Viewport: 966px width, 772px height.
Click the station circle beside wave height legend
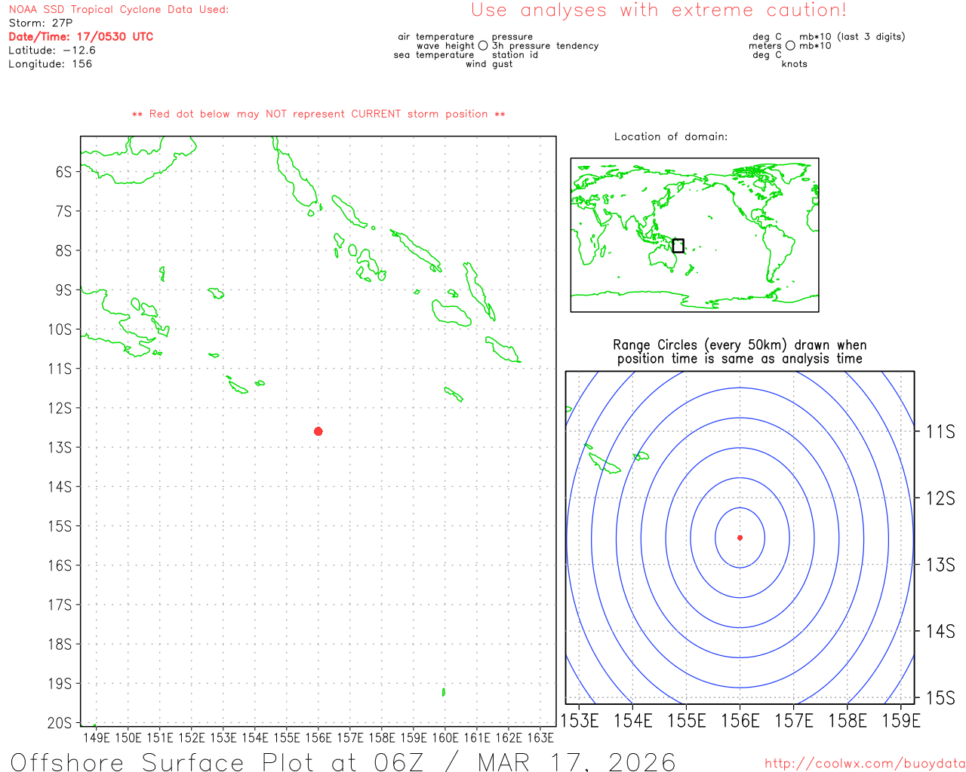click(x=483, y=46)
